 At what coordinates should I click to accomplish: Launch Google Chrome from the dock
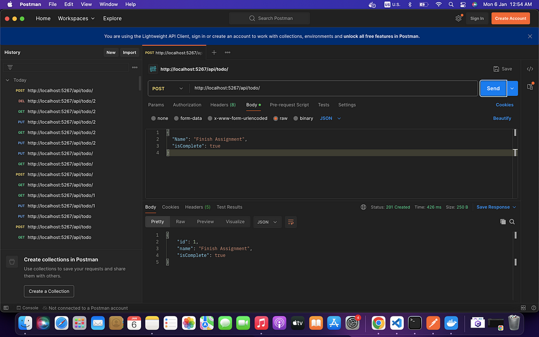click(x=378, y=323)
